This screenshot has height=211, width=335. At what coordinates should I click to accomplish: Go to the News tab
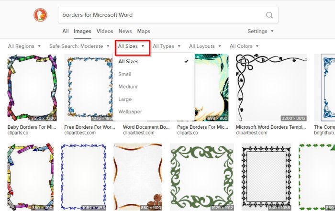[x=125, y=31]
